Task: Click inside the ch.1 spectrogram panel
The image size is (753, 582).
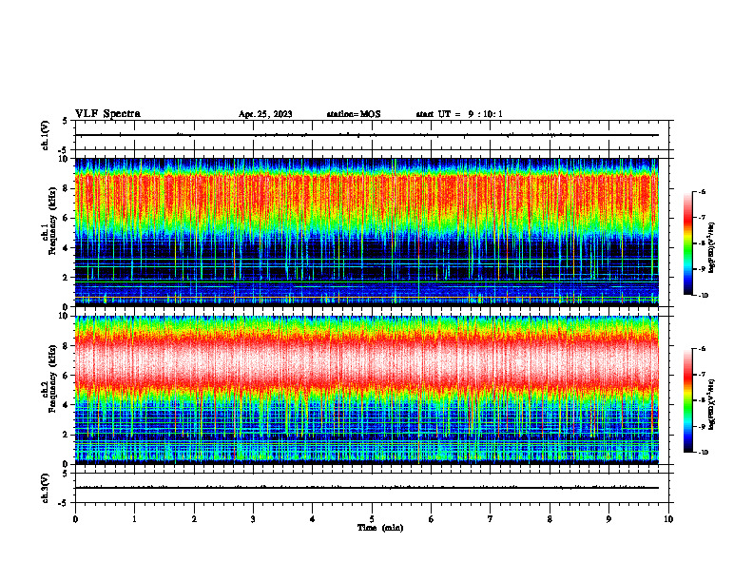Action: pos(367,232)
